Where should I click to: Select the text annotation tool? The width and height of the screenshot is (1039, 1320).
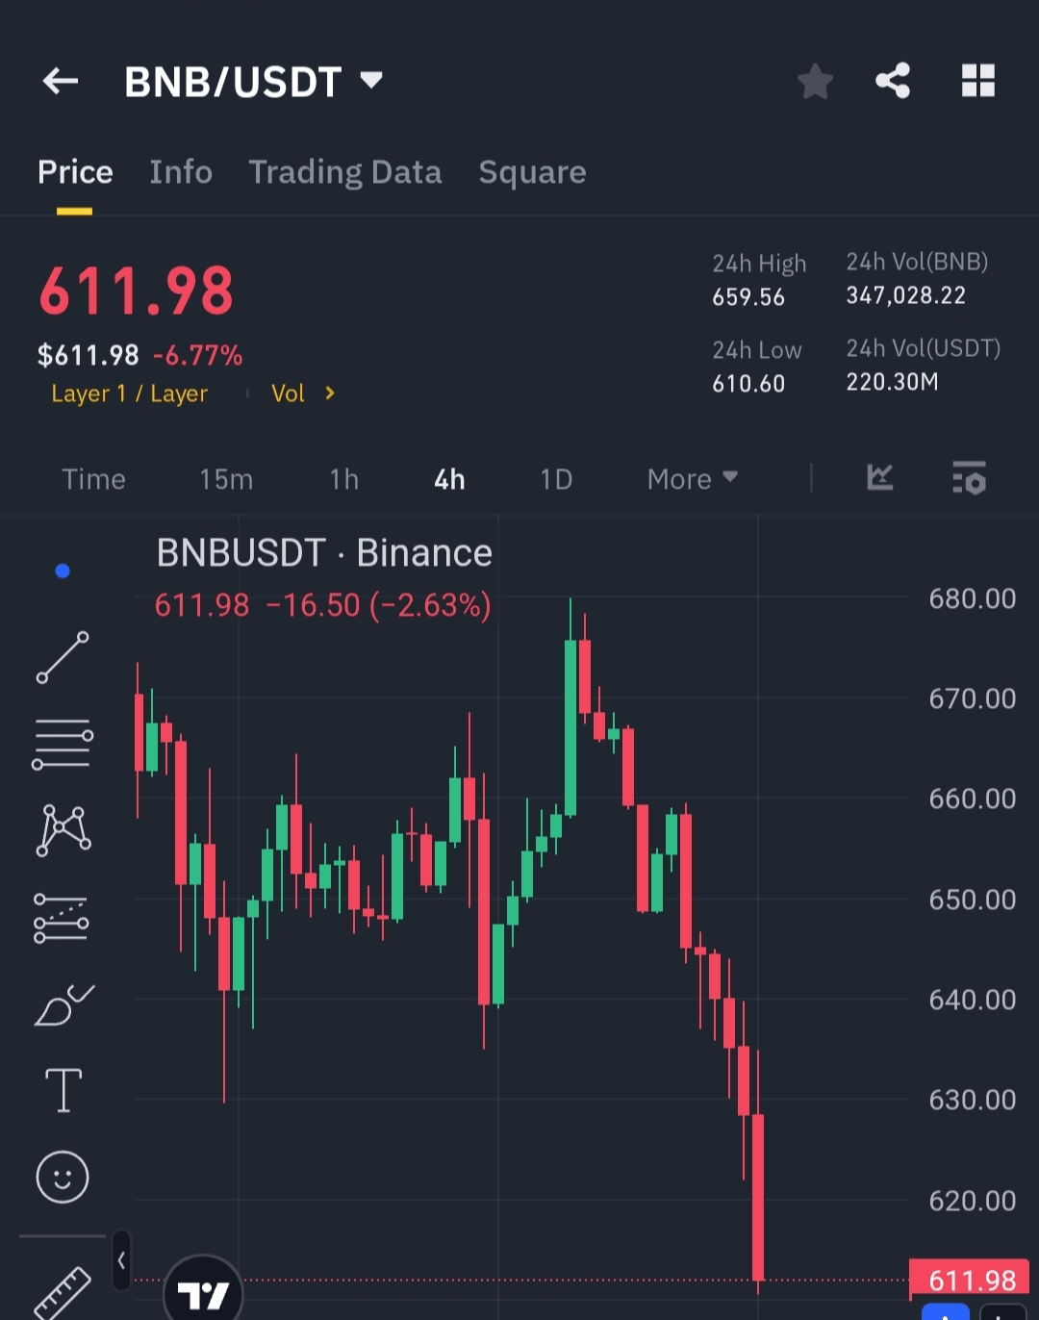(x=63, y=1090)
